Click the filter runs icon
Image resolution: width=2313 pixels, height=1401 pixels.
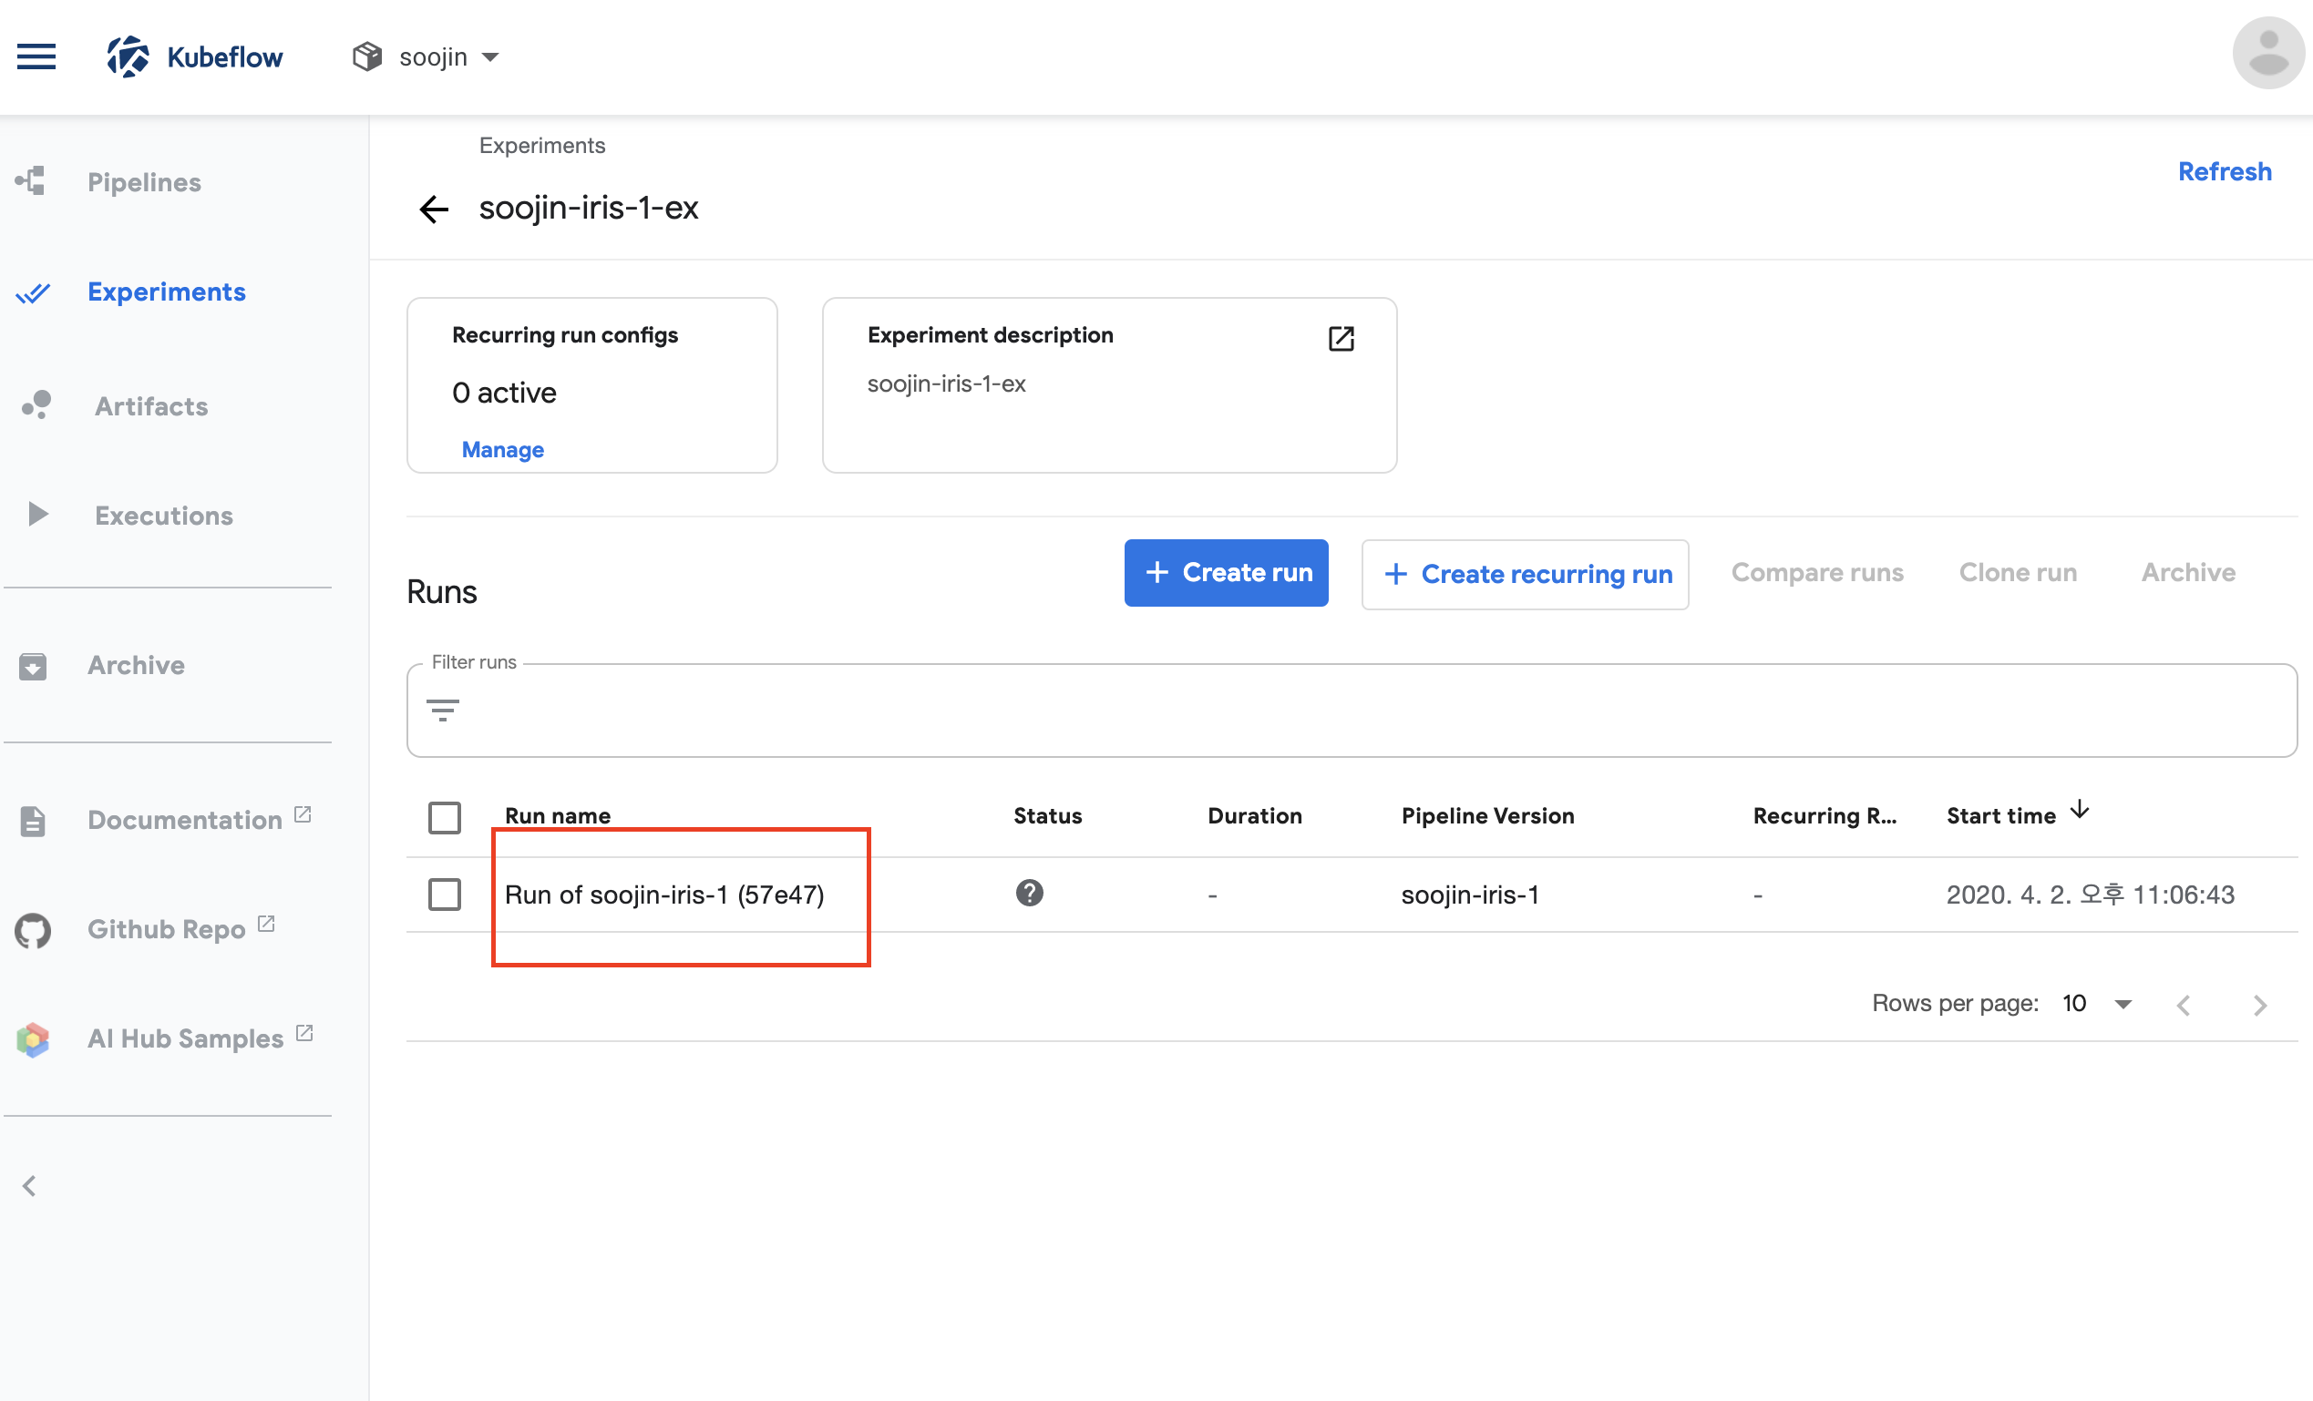click(x=442, y=710)
